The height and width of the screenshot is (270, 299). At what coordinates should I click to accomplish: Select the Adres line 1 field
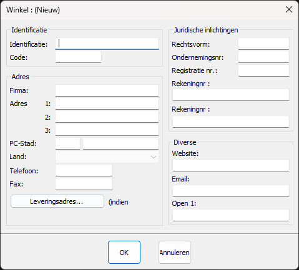coord(107,104)
